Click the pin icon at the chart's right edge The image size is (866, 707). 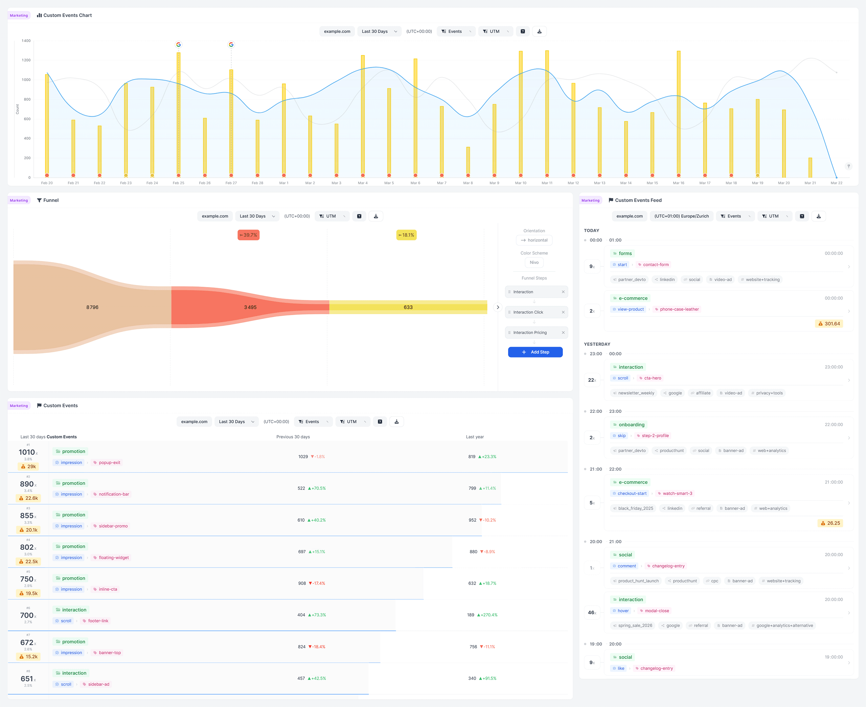pos(848,166)
